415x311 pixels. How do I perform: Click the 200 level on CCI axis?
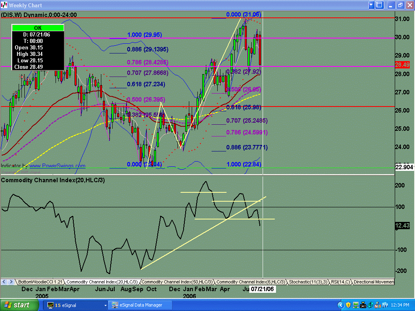pyautogui.click(x=400, y=185)
